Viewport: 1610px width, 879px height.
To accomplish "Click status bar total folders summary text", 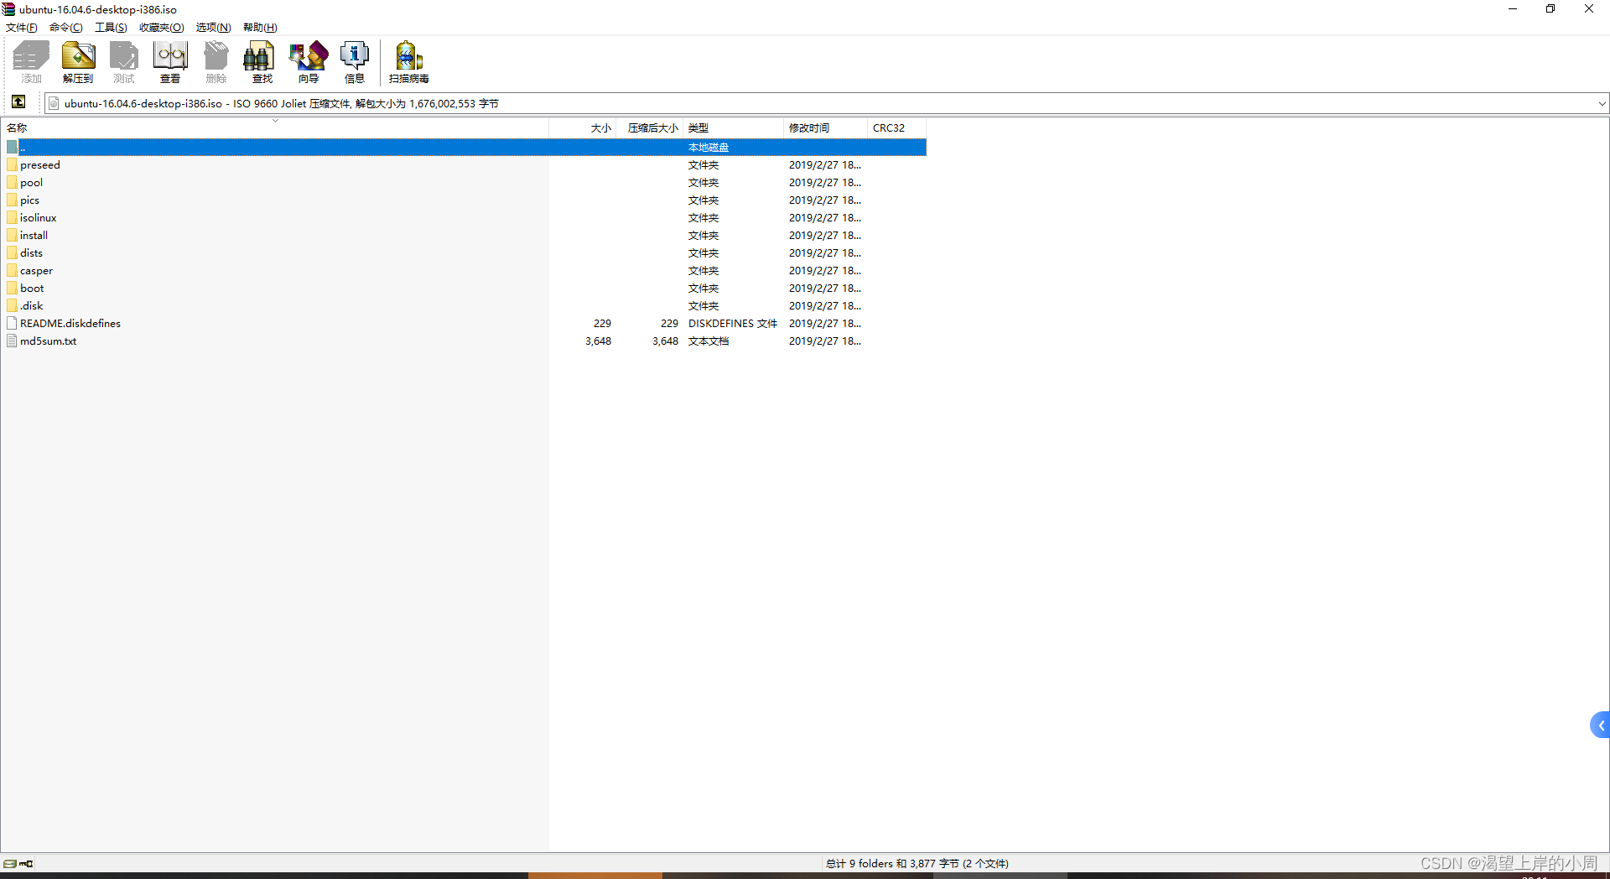I will [x=917, y=863].
